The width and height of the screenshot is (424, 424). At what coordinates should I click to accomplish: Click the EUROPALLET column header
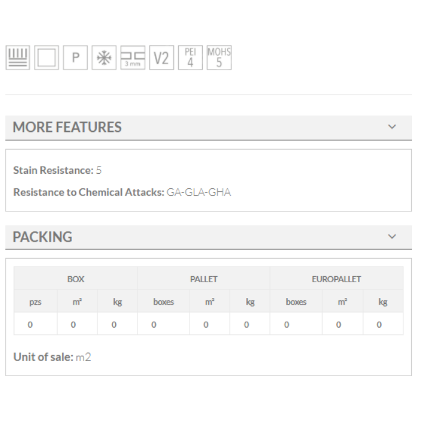coord(336,279)
